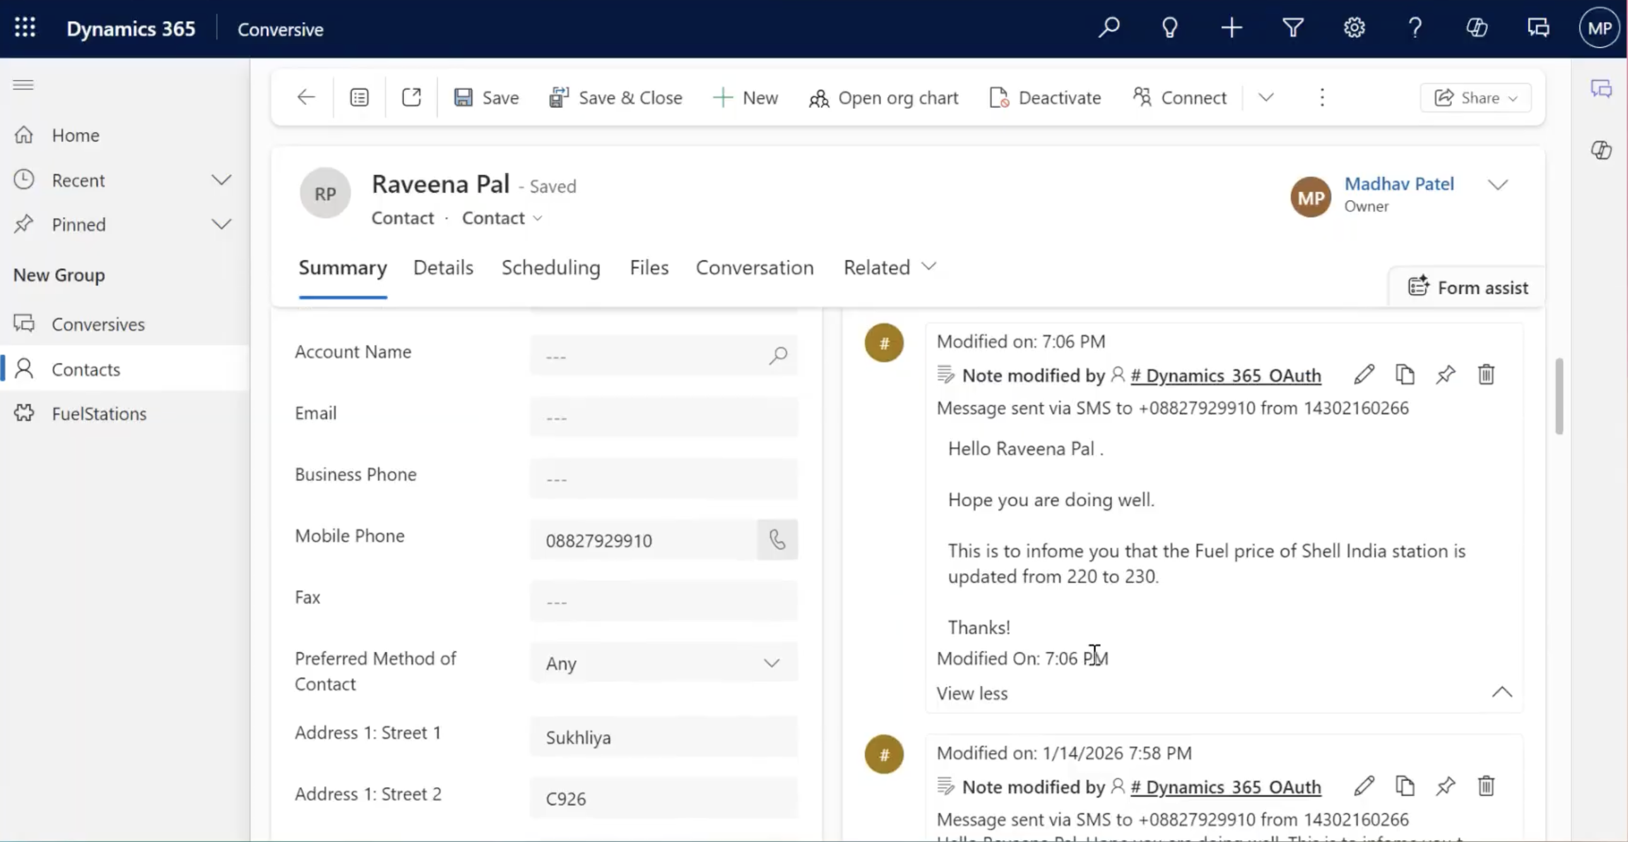The image size is (1628, 842).
Task: Switch to the Conversation tab
Action: click(755, 268)
